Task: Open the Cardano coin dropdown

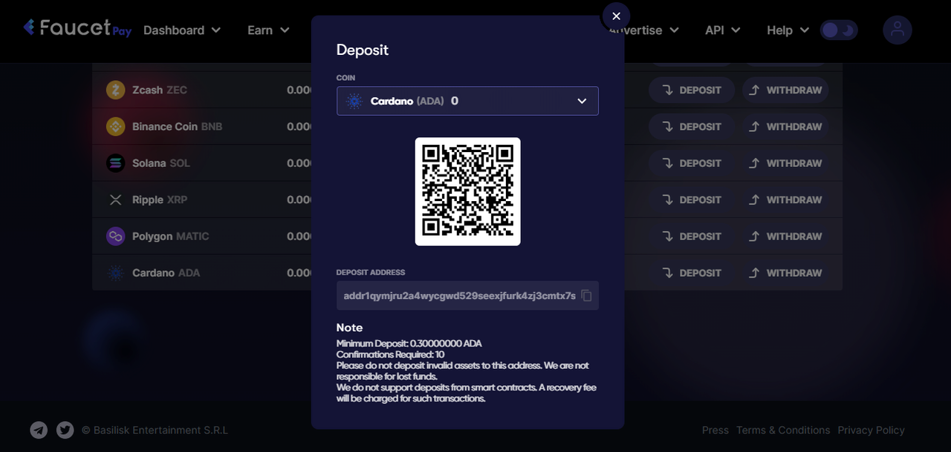Action: (467, 101)
